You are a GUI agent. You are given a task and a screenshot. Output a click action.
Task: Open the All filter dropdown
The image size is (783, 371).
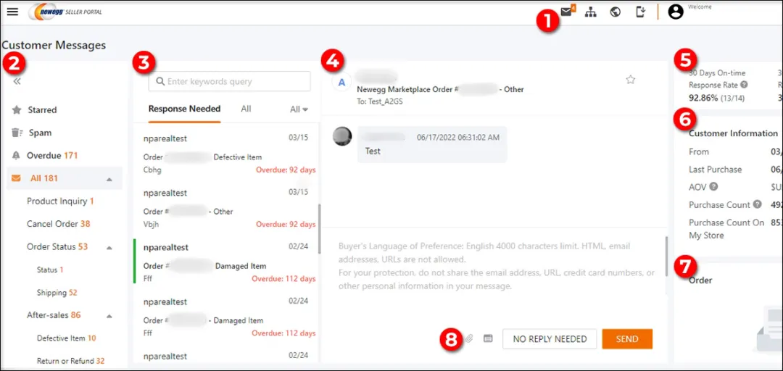299,109
